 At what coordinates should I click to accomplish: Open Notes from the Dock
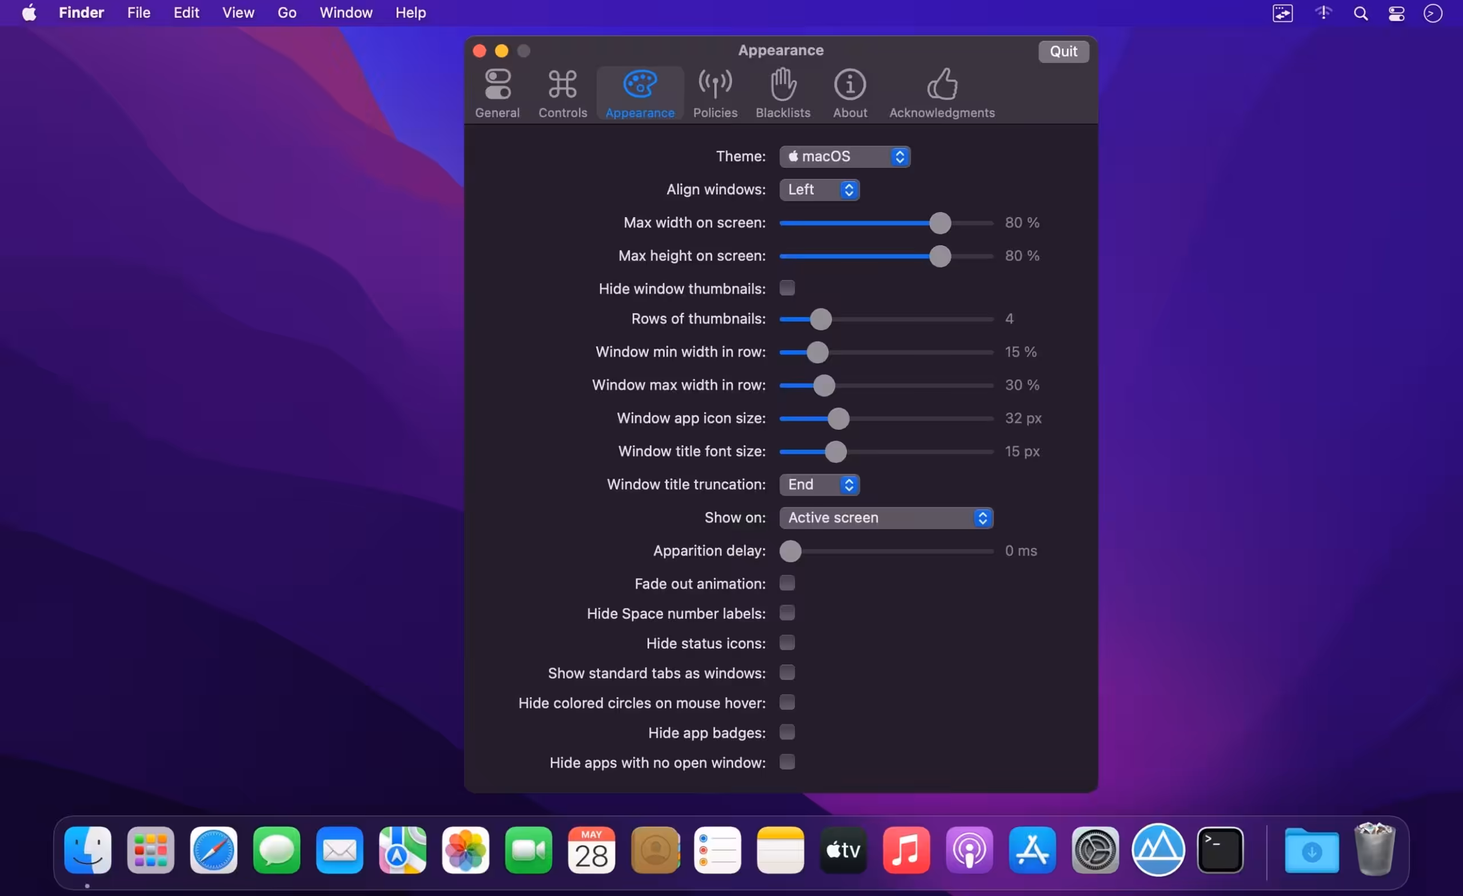click(x=781, y=850)
